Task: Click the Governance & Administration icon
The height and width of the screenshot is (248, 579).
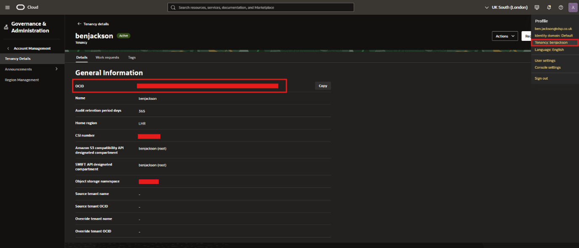Action: click(6, 27)
